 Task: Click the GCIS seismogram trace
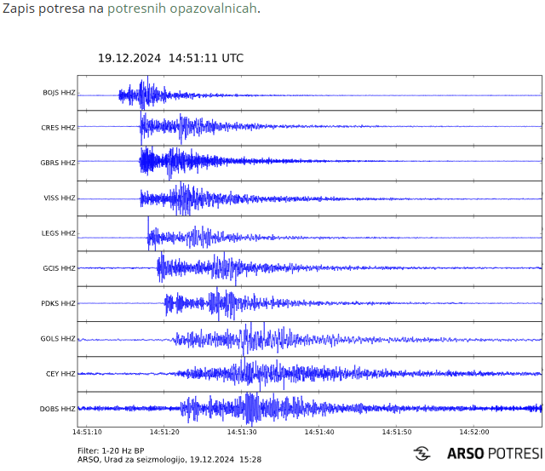[309, 268]
